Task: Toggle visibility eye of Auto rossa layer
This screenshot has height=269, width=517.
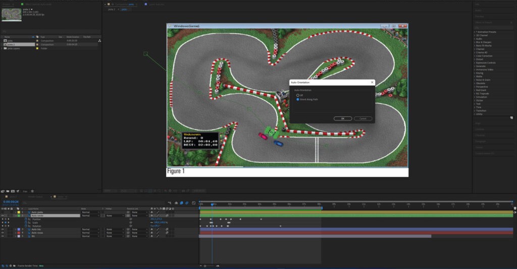Action: tap(3, 233)
